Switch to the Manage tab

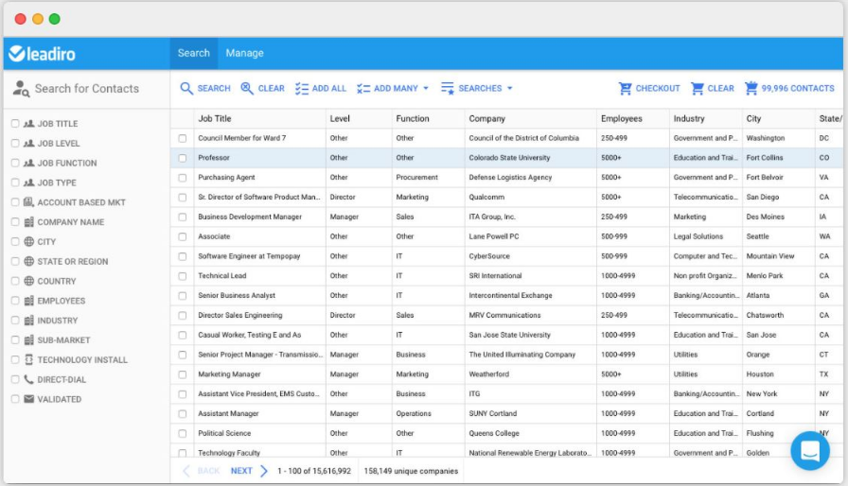pos(244,54)
